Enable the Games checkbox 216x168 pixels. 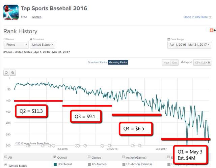[89, 157]
